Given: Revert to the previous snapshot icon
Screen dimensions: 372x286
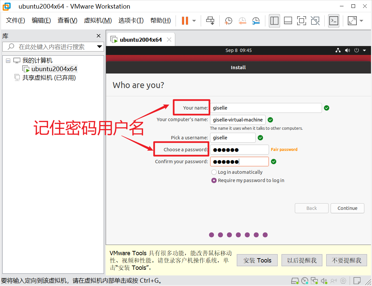Looking at the screenshot, I should point(242,21).
